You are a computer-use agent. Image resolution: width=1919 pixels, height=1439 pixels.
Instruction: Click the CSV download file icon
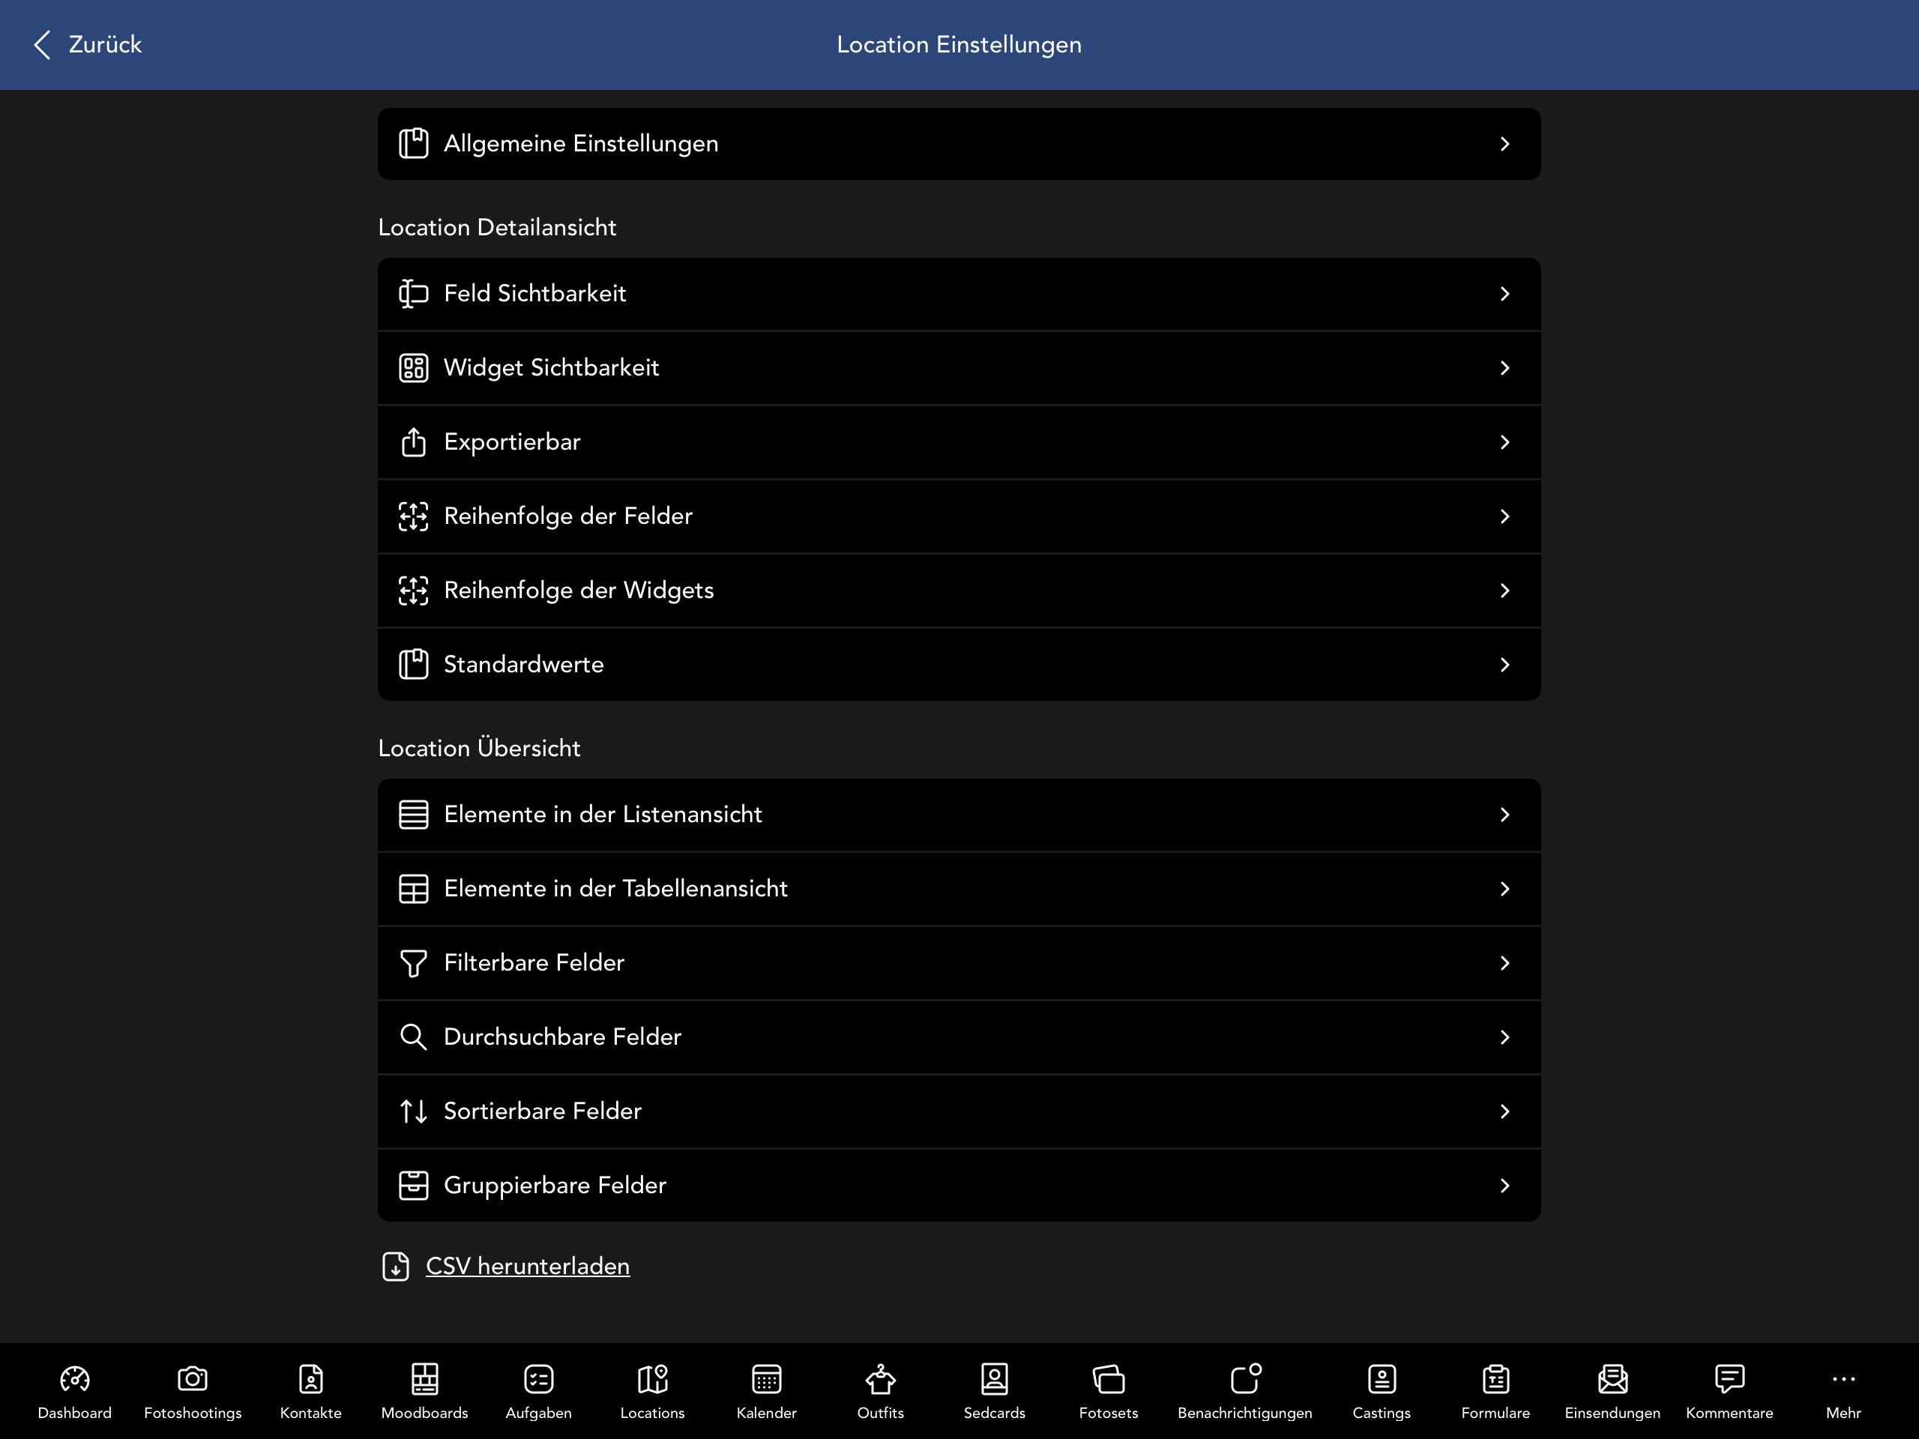[x=396, y=1267]
